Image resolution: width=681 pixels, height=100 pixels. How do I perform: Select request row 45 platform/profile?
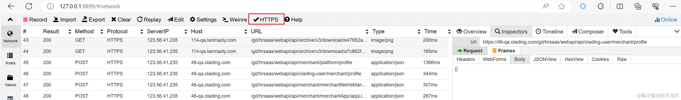(235, 62)
